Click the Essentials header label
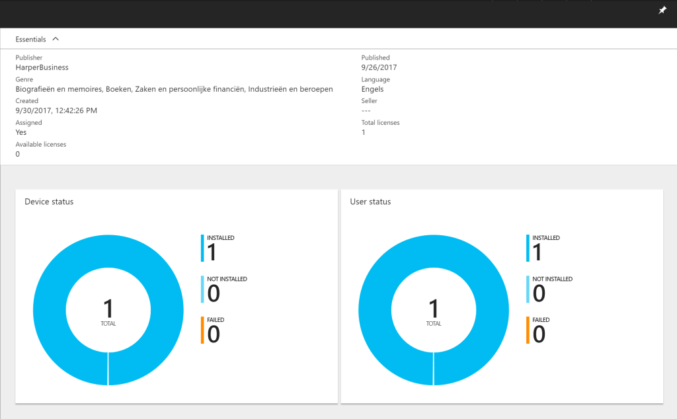The height and width of the screenshot is (419, 677). tap(30, 40)
